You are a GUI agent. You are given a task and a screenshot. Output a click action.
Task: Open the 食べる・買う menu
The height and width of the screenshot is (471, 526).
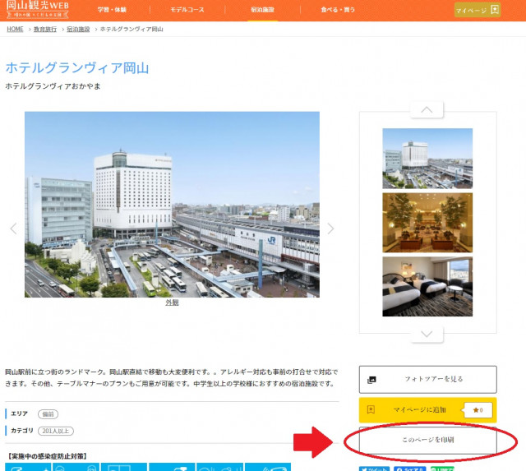[x=338, y=10]
